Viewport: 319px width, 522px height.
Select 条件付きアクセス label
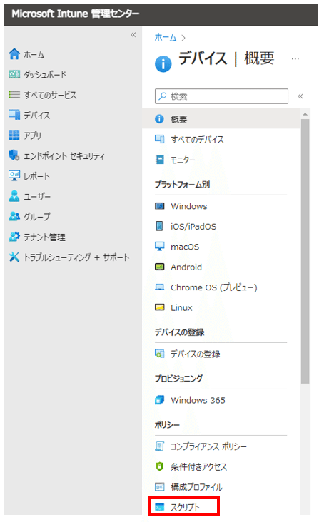(199, 467)
